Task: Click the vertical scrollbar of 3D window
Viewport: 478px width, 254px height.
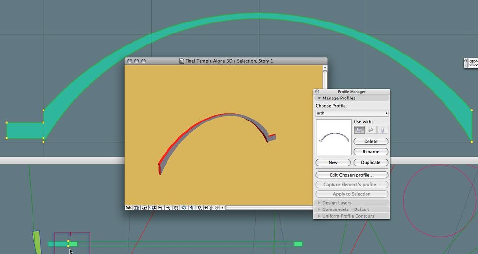Action: click(x=325, y=80)
